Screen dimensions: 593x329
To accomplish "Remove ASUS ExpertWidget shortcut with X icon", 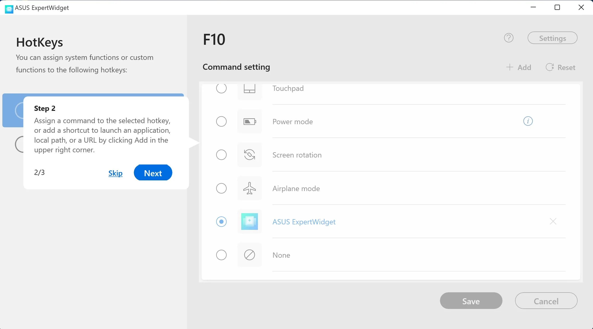I will (553, 222).
